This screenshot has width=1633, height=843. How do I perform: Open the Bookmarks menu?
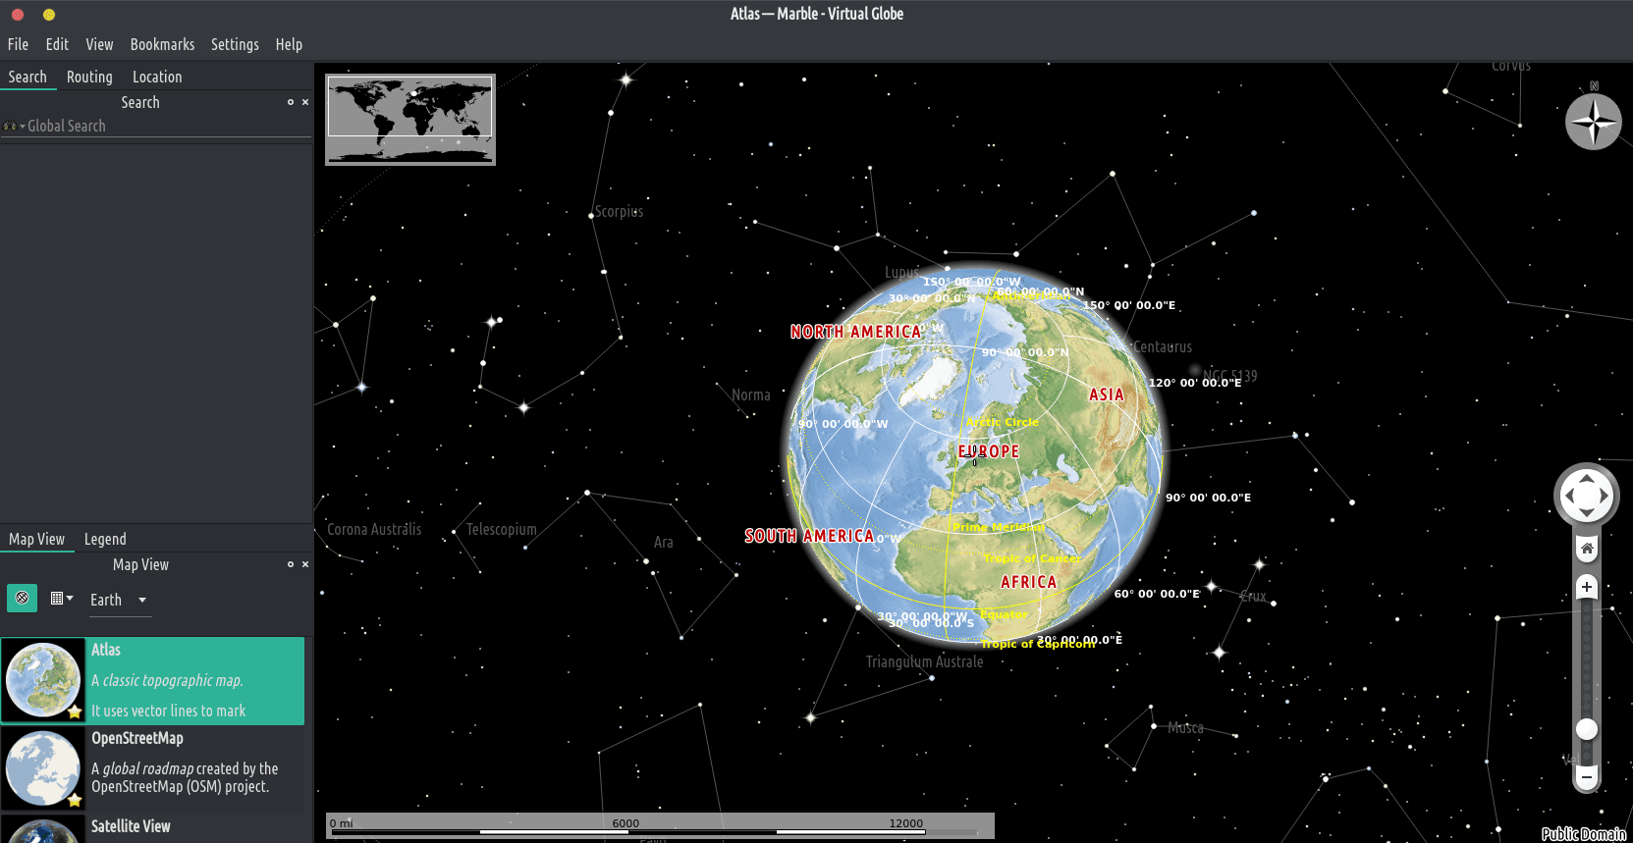(x=162, y=44)
